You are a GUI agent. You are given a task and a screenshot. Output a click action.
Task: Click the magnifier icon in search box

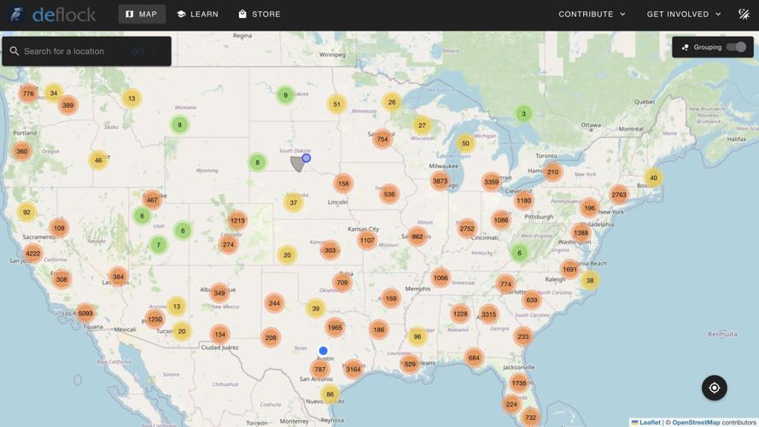(x=14, y=51)
